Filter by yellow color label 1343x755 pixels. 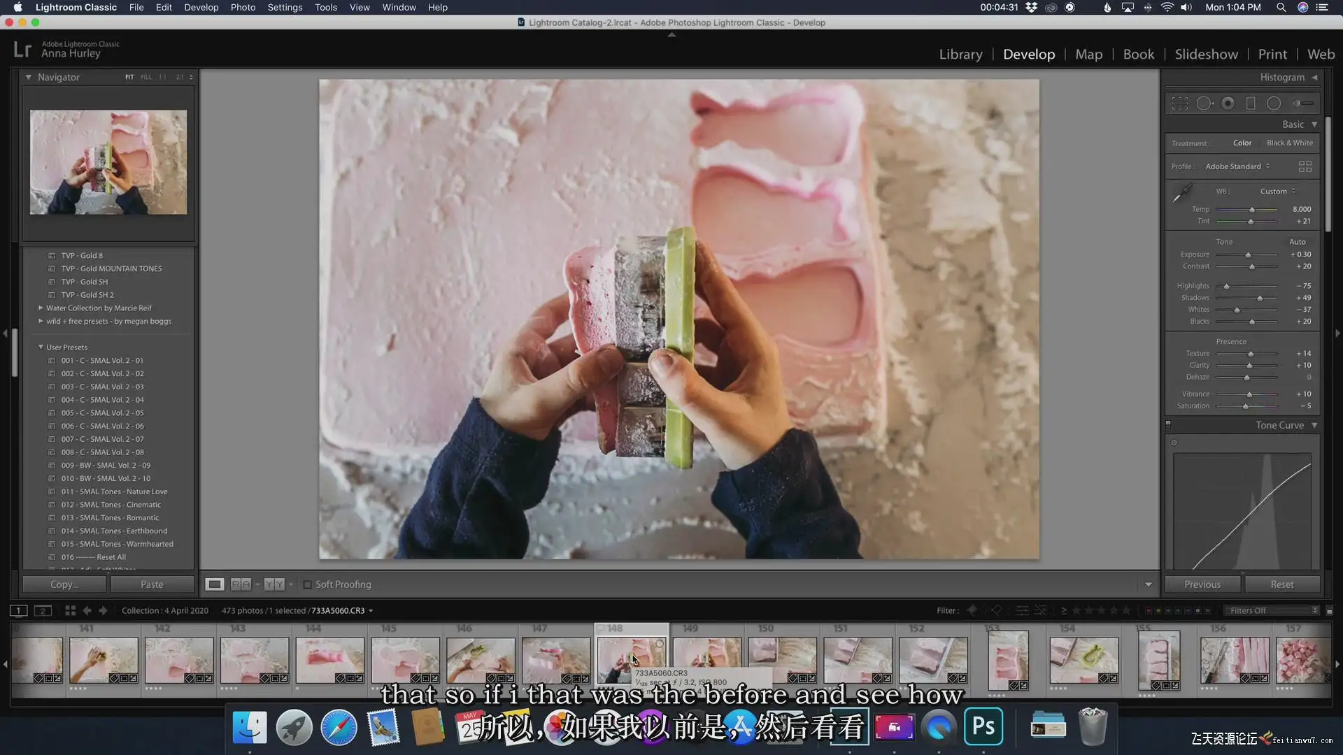[x=1158, y=610]
